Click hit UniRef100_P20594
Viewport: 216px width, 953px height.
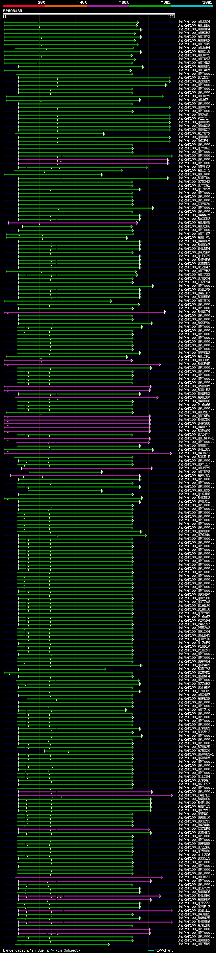tap(194, 621)
